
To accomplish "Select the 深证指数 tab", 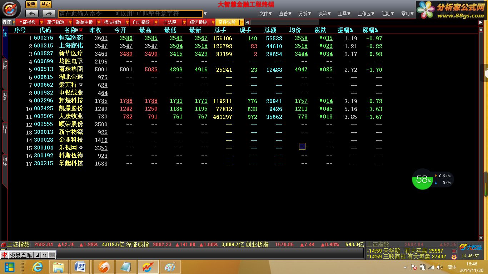I will pos(56,22).
